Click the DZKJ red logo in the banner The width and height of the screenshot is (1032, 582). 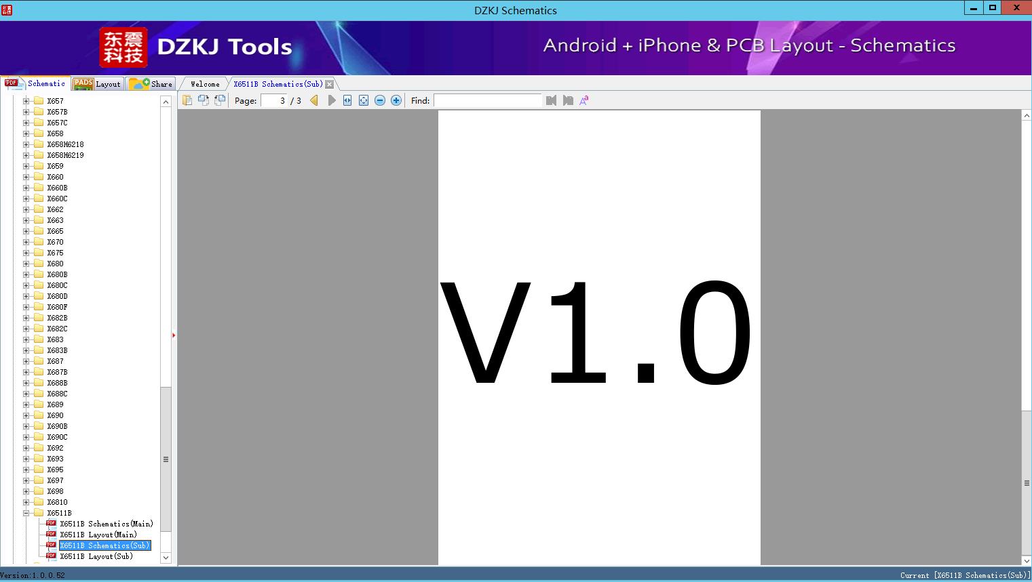pyautogui.click(x=123, y=47)
